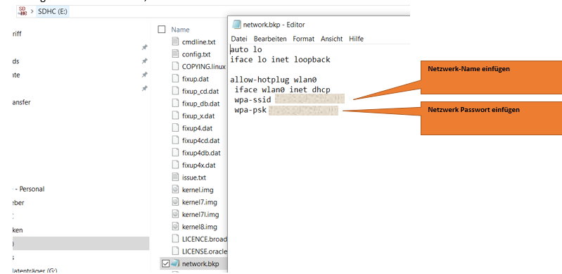Image resolution: width=562 pixels, height=274 pixels.
Task: Click the kernel8.img file name
Action: [199, 227]
